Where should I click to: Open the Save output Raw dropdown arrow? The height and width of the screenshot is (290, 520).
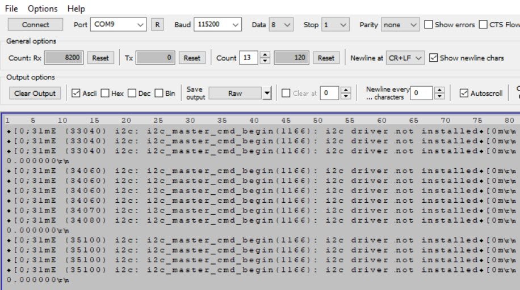tap(267, 93)
